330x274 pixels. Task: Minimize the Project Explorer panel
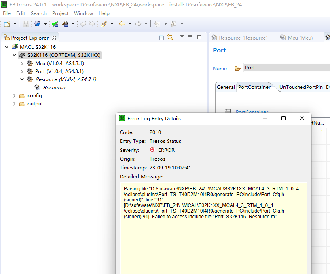pos(190,37)
